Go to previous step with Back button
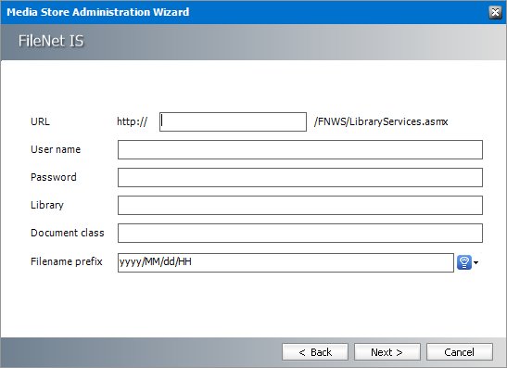This screenshot has width=507, height=368. coord(315,352)
